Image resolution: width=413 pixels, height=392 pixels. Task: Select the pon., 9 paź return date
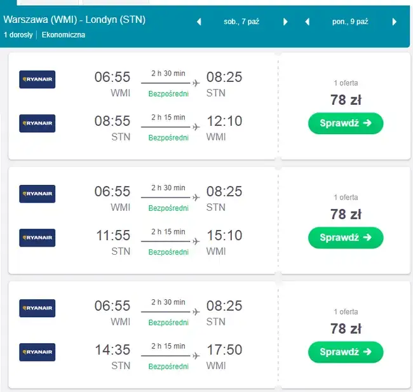coord(350,22)
